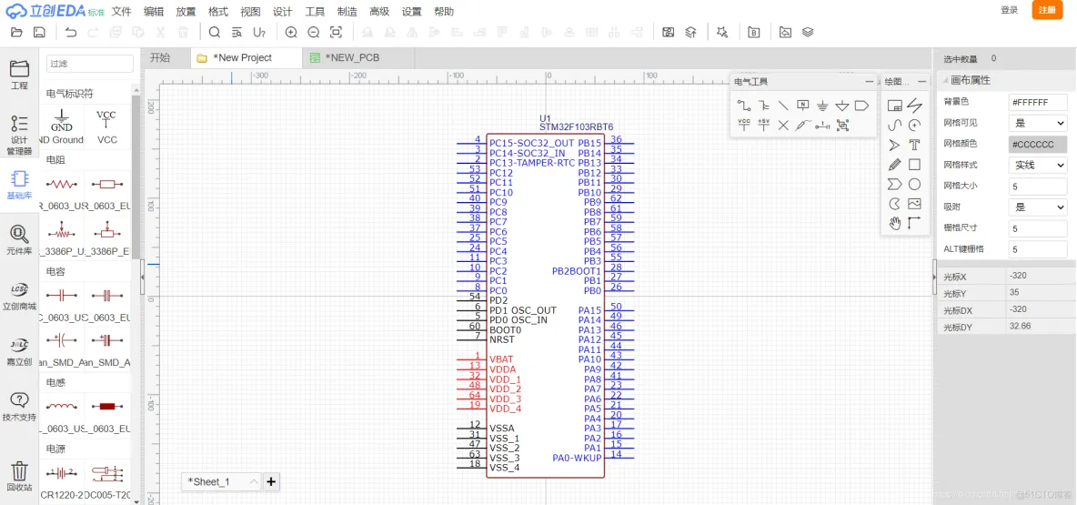Select the Freehand pencil drawing tool
The image size is (1077, 505).
[894, 164]
